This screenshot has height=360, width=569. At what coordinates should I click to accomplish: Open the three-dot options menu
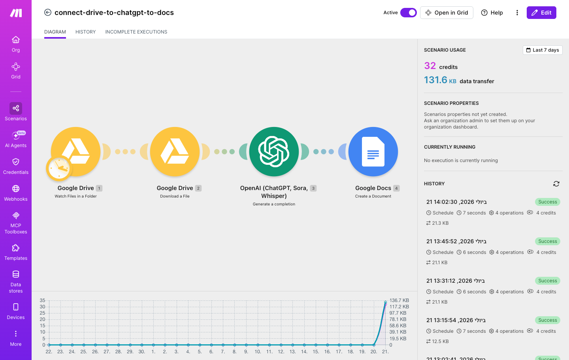click(x=517, y=13)
